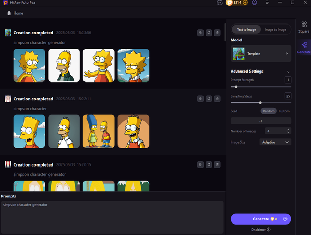Click the history list vertical scrollbar

coord(225,32)
